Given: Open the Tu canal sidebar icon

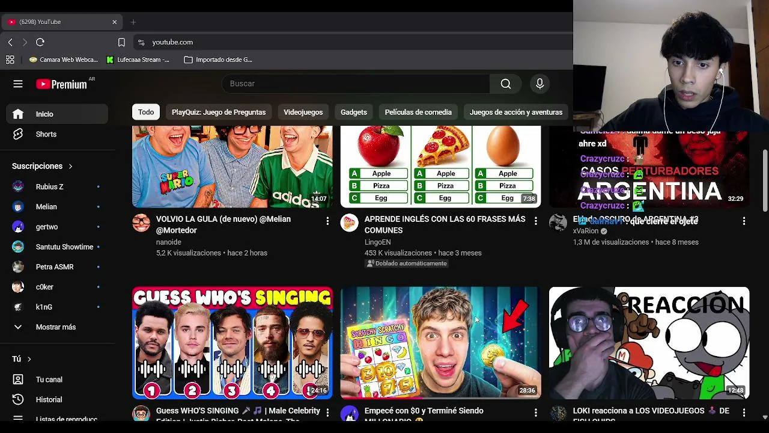Looking at the screenshot, I should point(18,379).
